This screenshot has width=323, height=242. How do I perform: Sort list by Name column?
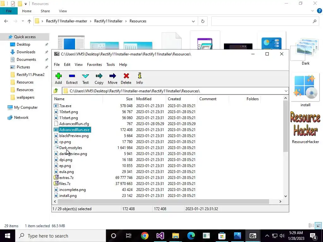[77, 99]
